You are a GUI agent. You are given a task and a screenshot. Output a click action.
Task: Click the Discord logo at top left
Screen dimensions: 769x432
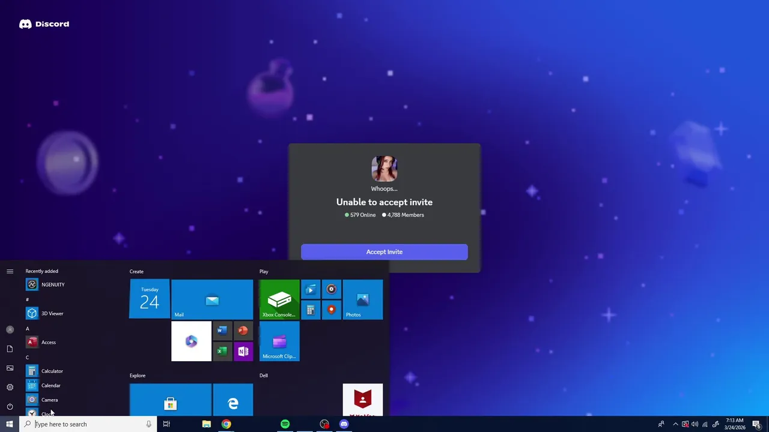tap(44, 24)
